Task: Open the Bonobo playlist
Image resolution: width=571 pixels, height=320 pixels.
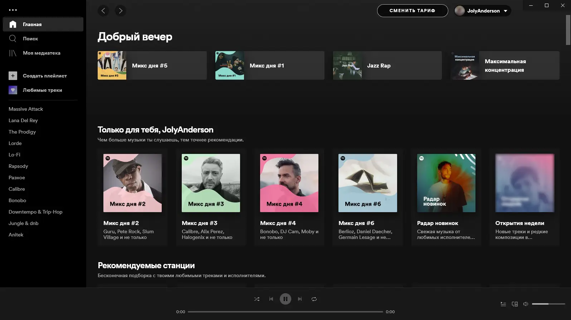Action: (x=18, y=200)
